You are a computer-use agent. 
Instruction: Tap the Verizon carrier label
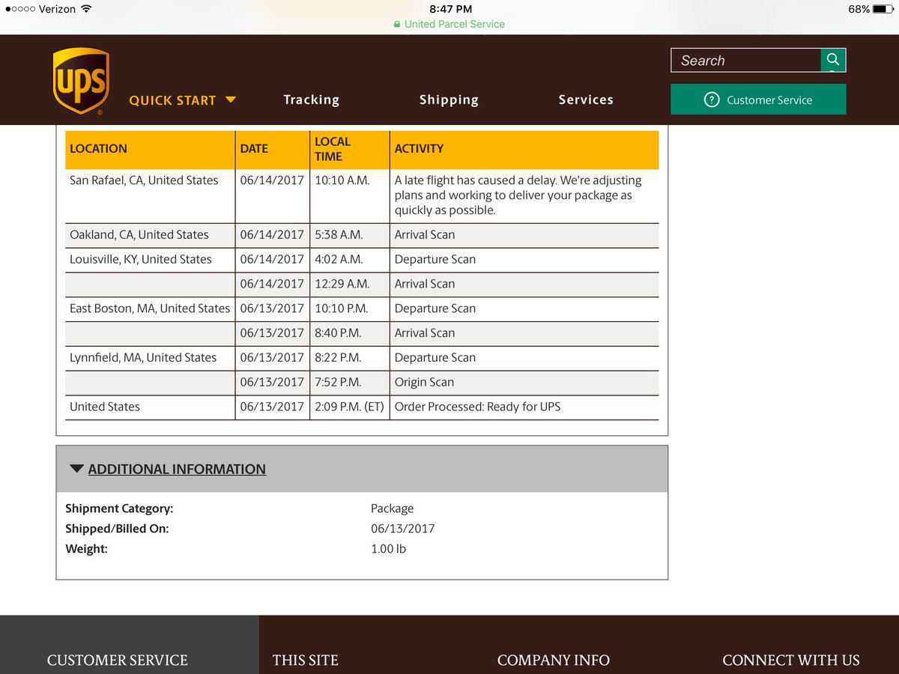57,9
